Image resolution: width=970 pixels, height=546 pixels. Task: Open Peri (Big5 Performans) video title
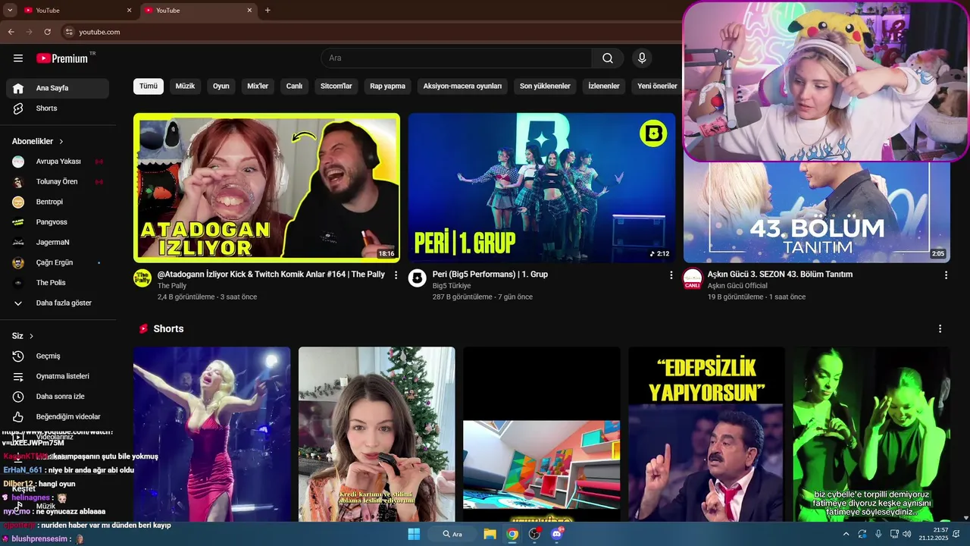coord(490,275)
